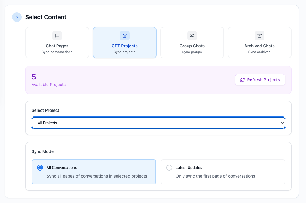Click the All Conversations option label
Image resolution: width=306 pixels, height=203 pixels.
(x=62, y=167)
